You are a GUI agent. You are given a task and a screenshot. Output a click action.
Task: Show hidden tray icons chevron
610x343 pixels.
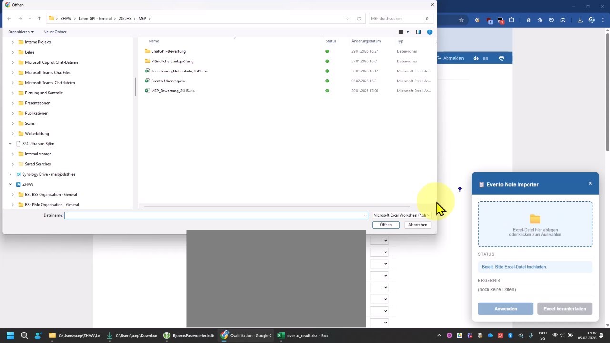point(439,335)
